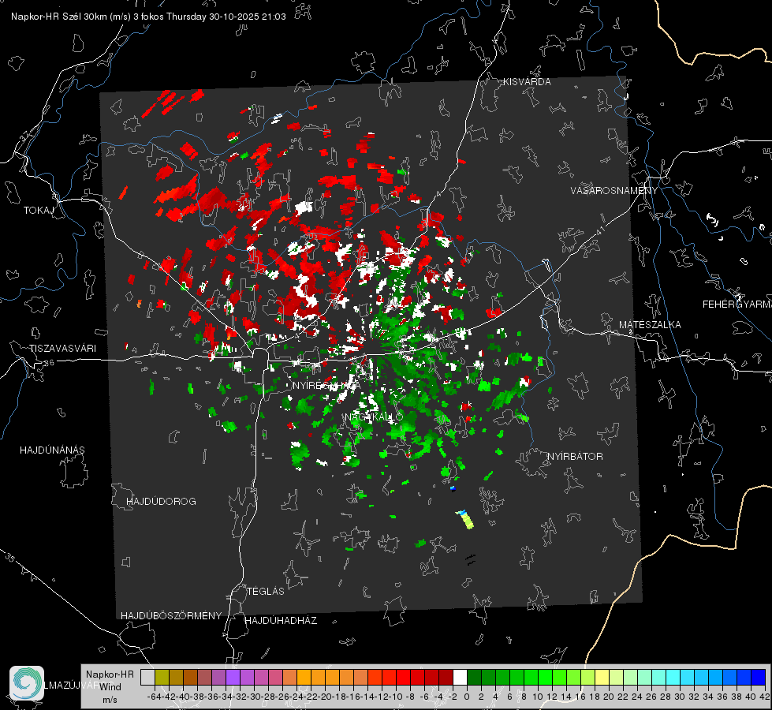Click the Napkor-HR legend title
The width and height of the screenshot is (772, 710).
[x=110, y=674]
